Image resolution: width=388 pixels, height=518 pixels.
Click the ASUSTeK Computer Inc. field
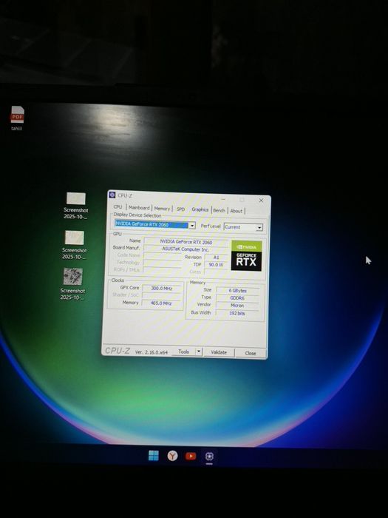(x=186, y=249)
